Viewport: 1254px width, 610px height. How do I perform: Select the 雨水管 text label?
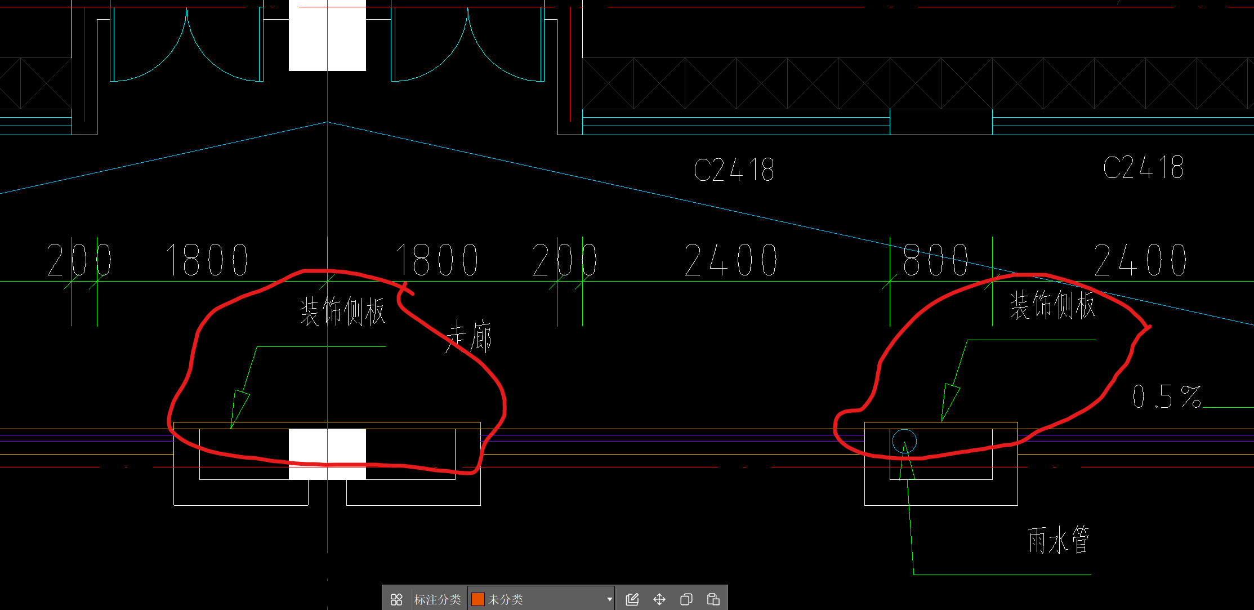pyautogui.click(x=1059, y=540)
